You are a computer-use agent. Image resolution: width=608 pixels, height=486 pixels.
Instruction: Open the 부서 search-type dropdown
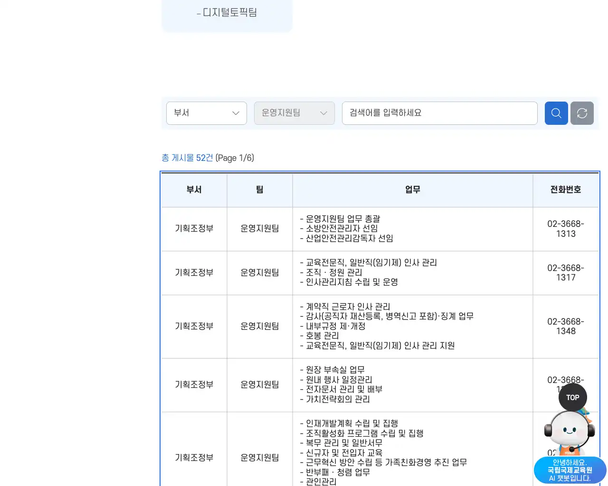coord(207,113)
